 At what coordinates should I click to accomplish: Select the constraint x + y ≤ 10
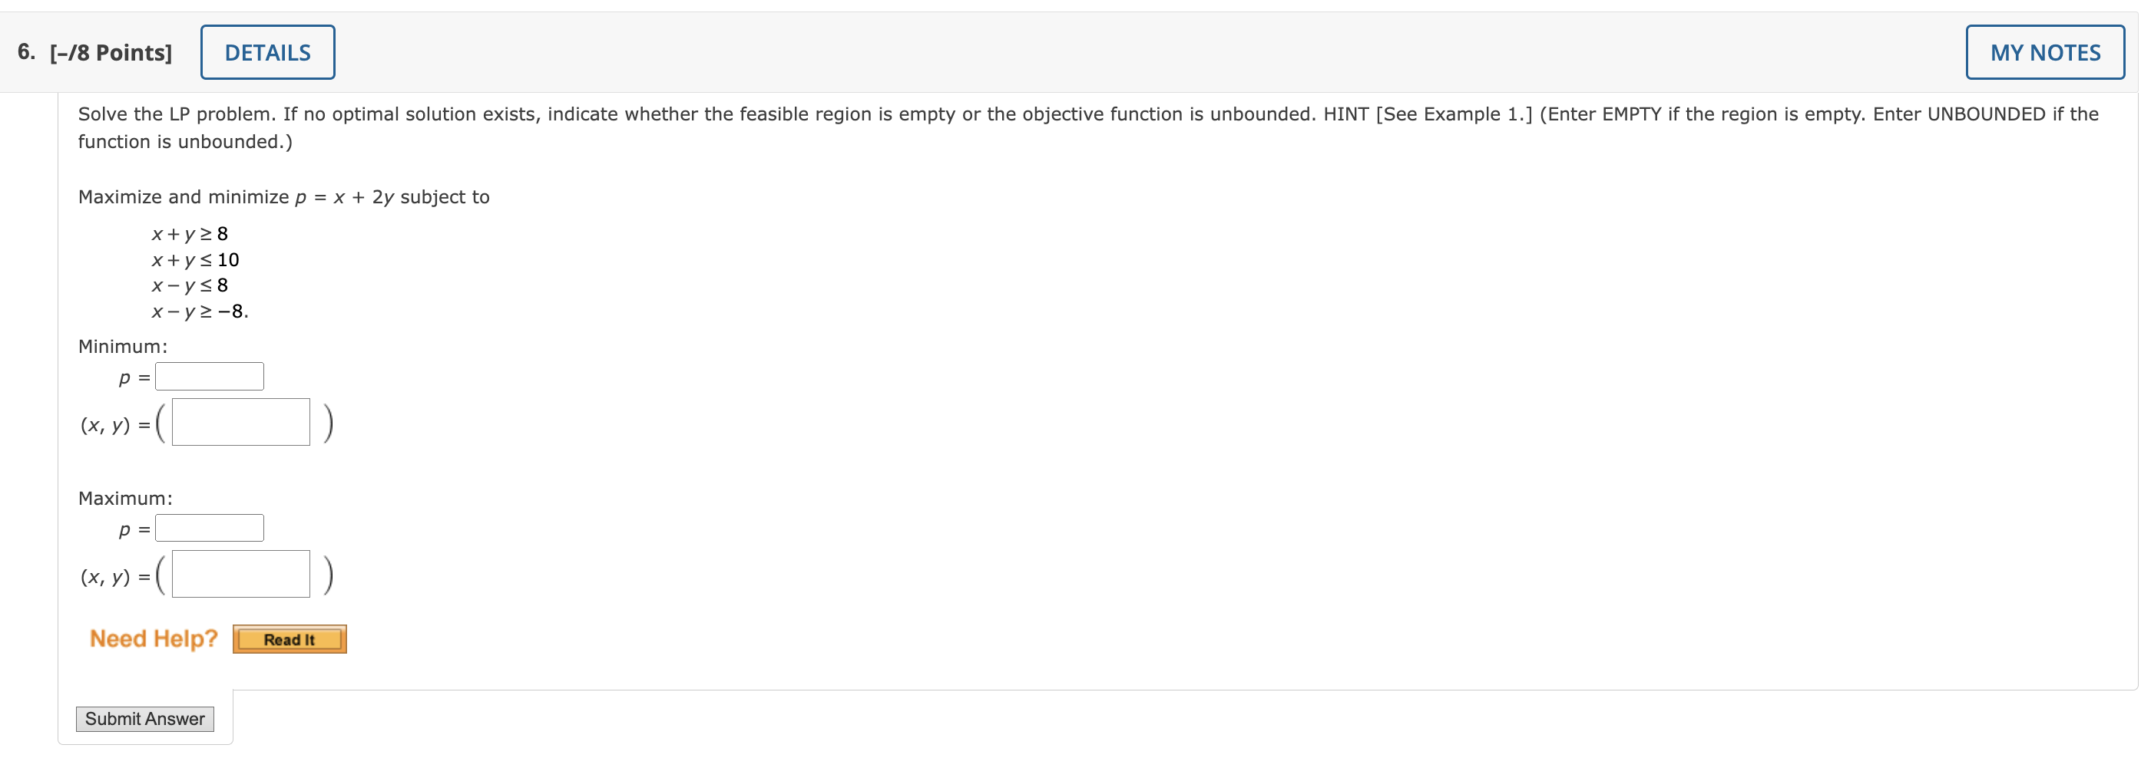tap(194, 259)
